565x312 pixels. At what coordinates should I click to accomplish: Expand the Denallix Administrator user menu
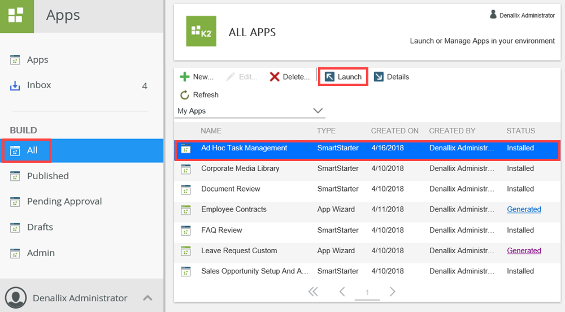coord(147,298)
